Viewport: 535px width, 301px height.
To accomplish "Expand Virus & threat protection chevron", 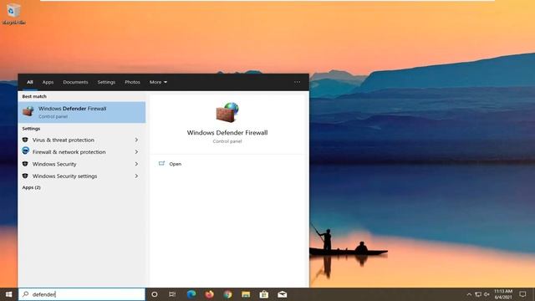I will (x=136, y=140).
